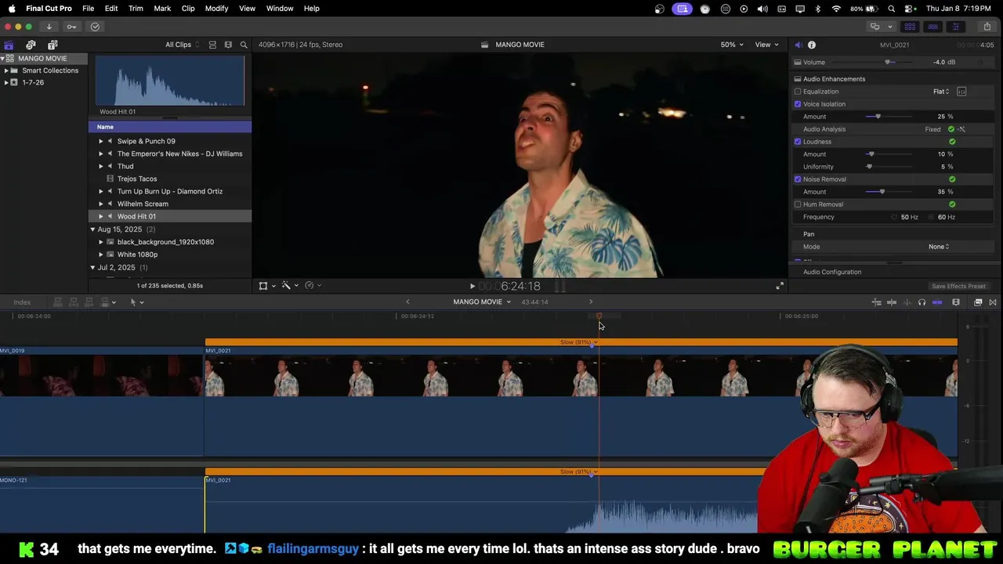Viewport: 1003px width, 564px height.
Task: Click the Index button in timeline
Action: tap(22, 302)
